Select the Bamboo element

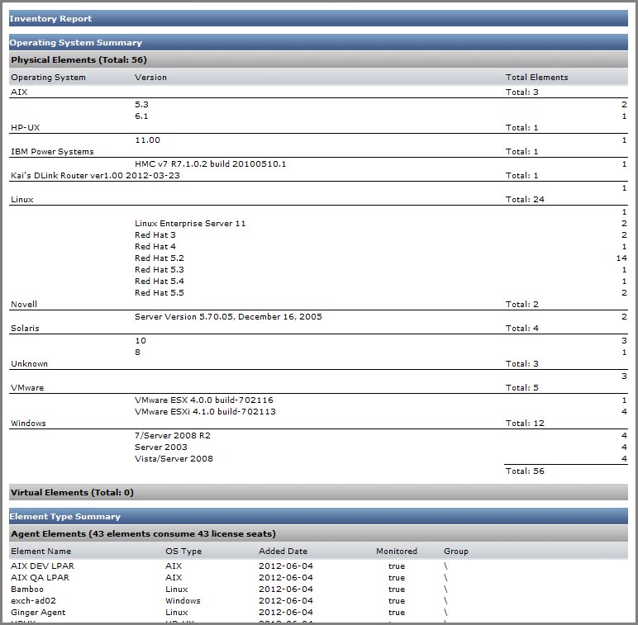pos(27,589)
